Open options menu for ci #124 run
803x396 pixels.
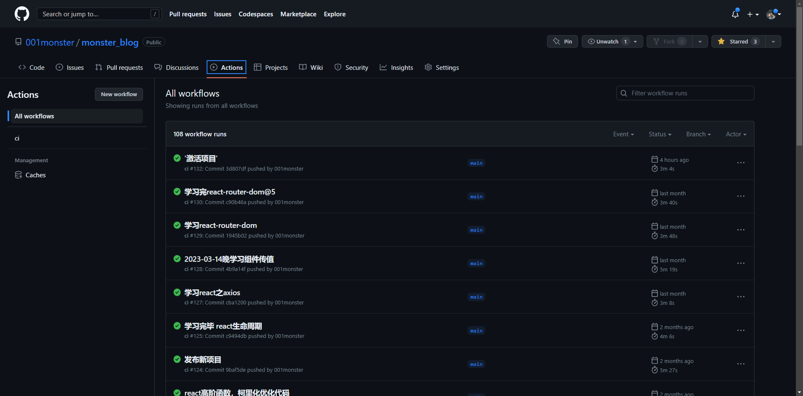click(x=741, y=364)
